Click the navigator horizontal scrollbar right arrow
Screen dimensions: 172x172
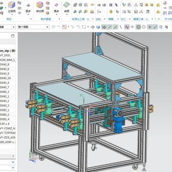[x=13, y=156]
